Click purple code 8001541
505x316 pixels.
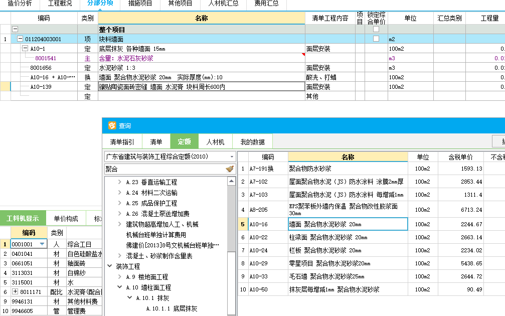(46, 58)
